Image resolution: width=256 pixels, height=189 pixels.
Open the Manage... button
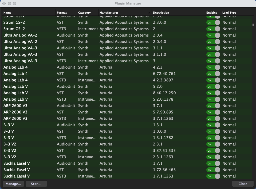[x=13, y=184]
